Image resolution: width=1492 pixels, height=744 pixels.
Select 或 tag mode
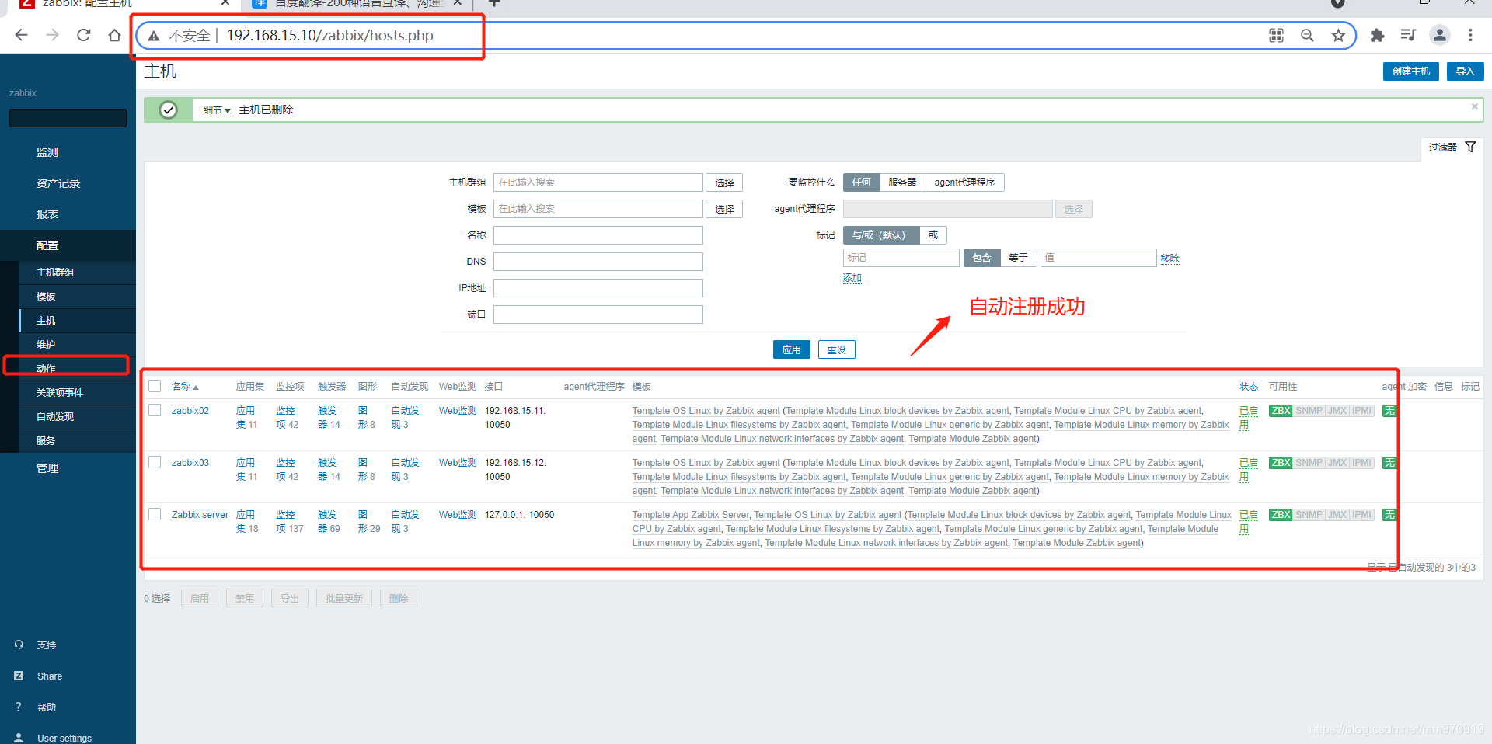pyautogui.click(x=933, y=235)
